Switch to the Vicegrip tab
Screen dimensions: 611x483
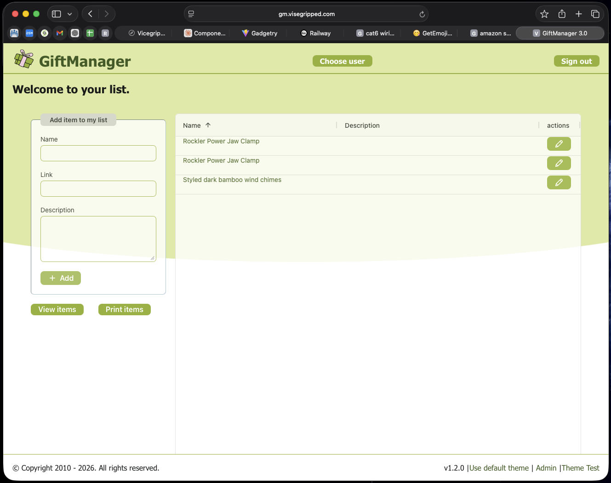pyautogui.click(x=147, y=33)
